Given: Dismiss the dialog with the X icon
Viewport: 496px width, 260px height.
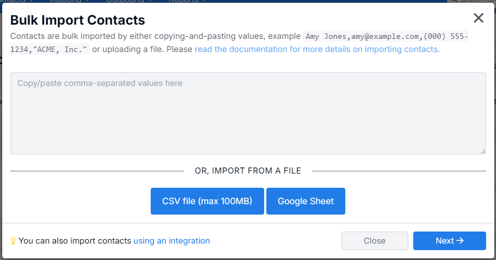Looking at the screenshot, I should [x=478, y=18].
